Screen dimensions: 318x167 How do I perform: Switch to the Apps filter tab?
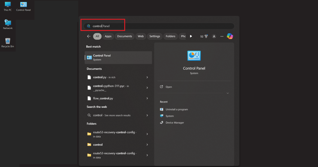[x=108, y=36]
